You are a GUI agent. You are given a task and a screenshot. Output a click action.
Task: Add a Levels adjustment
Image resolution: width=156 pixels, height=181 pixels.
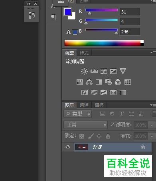(x=94, y=71)
